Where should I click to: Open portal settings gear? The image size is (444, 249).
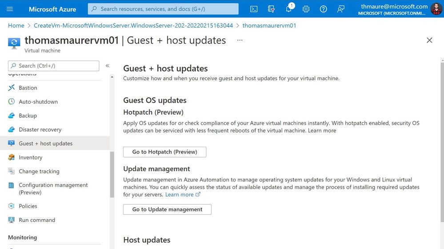(306, 9)
